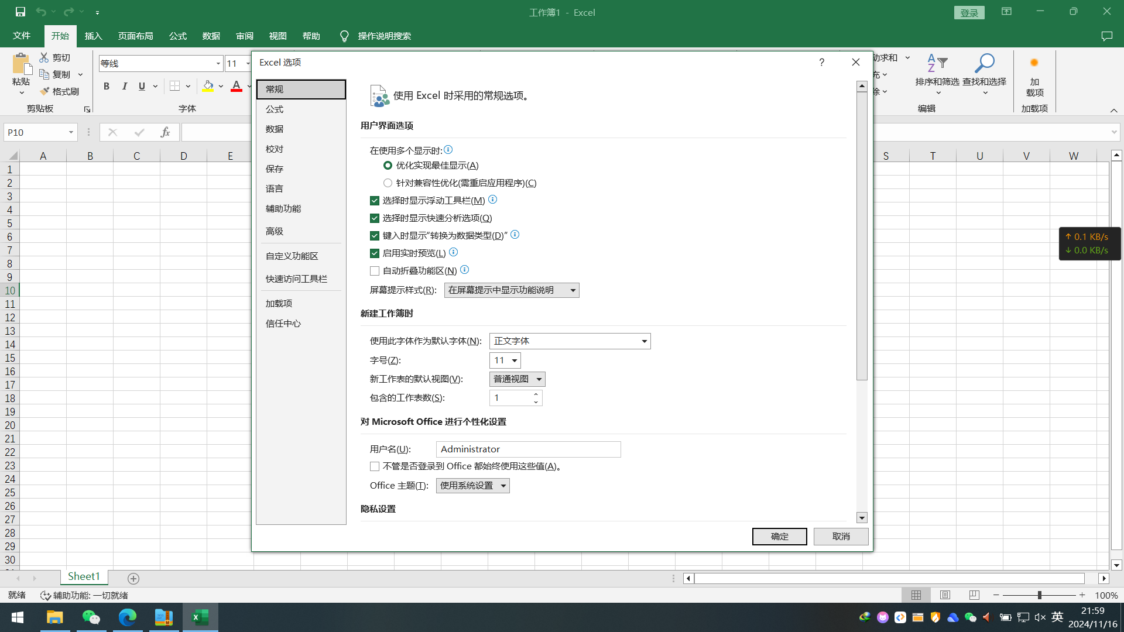Image resolution: width=1124 pixels, height=632 pixels.
Task: Select the Save category in options
Action: pos(301,169)
